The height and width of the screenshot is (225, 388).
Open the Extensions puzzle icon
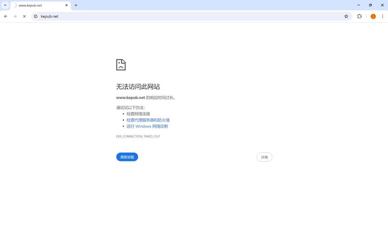point(359,16)
